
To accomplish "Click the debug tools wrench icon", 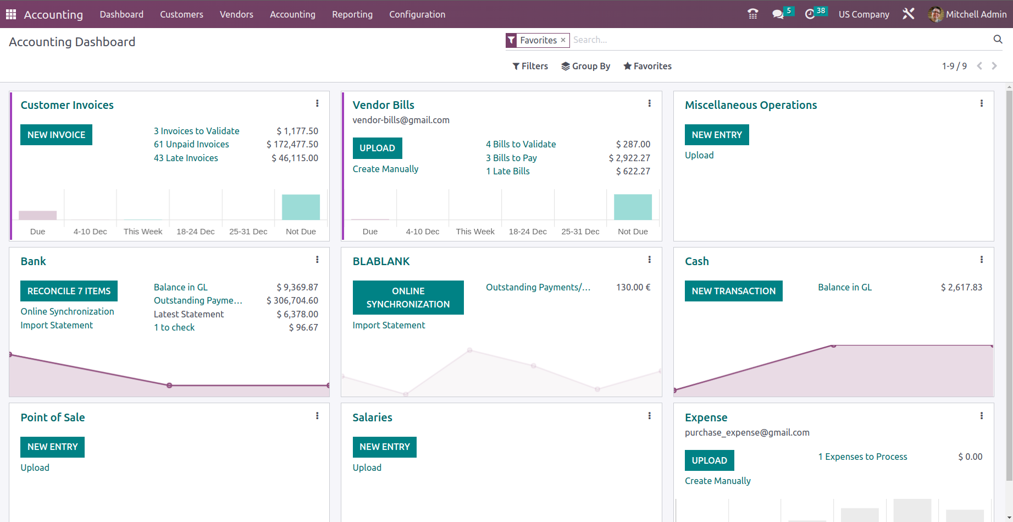I will (x=909, y=14).
